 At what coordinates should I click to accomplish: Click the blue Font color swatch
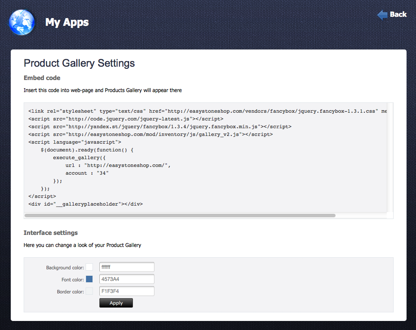pyautogui.click(x=89, y=279)
